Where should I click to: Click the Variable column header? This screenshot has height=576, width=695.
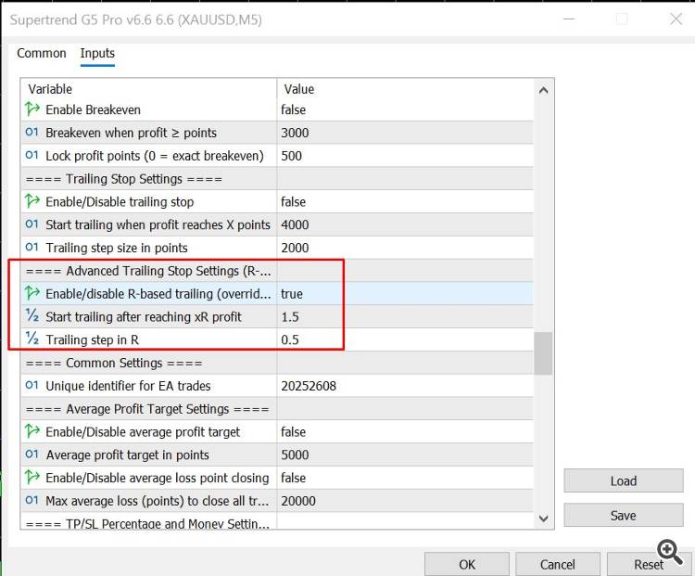coord(148,89)
